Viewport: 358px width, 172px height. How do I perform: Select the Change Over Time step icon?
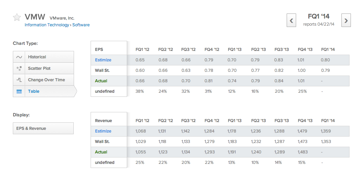pyautogui.click(x=19, y=80)
